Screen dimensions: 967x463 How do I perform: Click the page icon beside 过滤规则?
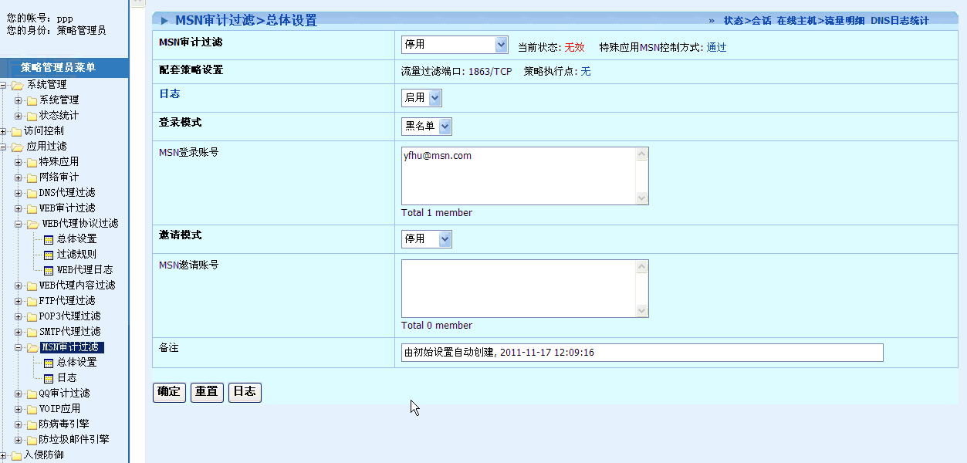49,255
